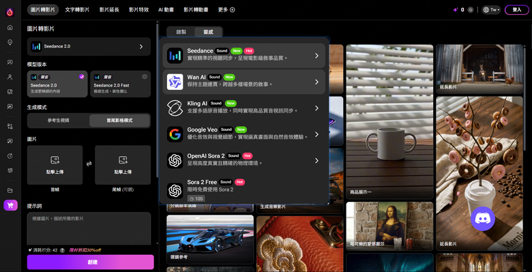The width and height of the screenshot is (532, 272).
Task: Upload last frame via 尾幀 box
Action: (x=123, y=165)
